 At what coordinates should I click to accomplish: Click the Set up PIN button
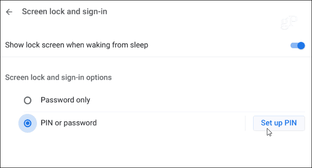pyautogui.click(x=279, y=123)
